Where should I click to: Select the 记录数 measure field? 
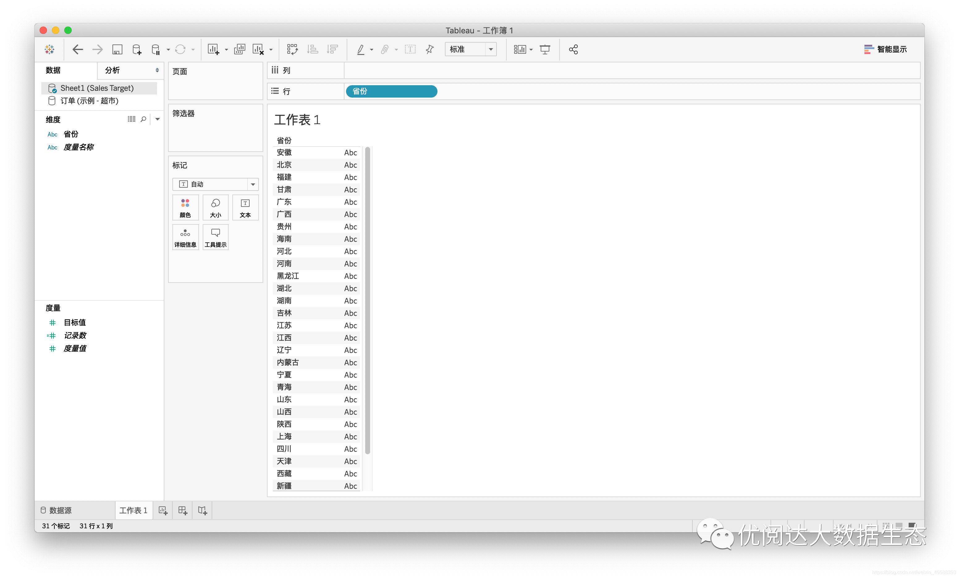pos(75,336)
